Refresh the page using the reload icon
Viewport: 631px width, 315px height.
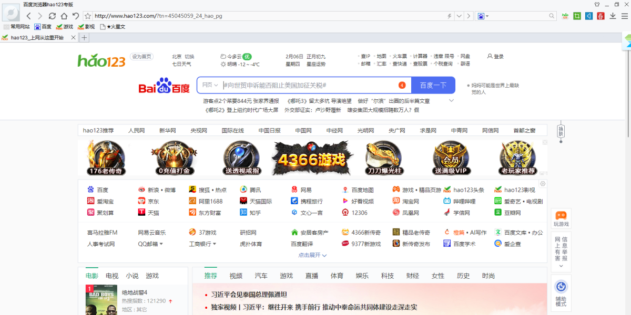pyautogui.click(x=52, y=16)
